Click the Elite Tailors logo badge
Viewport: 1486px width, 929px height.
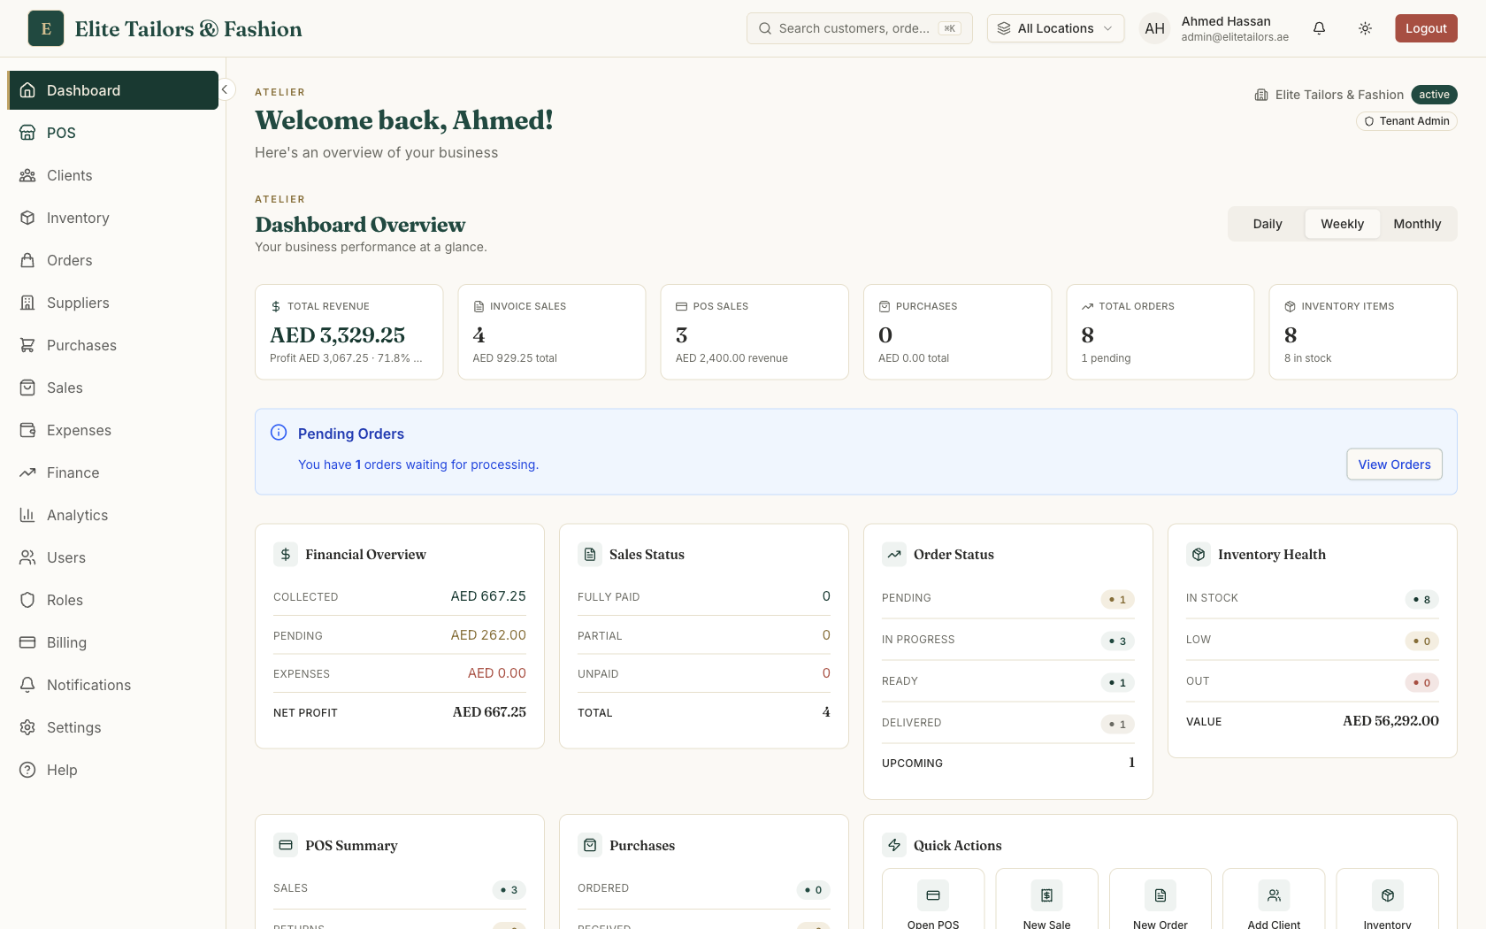tap(46, 28)
